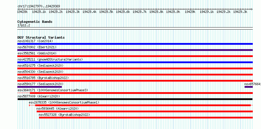
Task: Click the short purple nsv6590177 variant bar
Action: coord(40,87)
